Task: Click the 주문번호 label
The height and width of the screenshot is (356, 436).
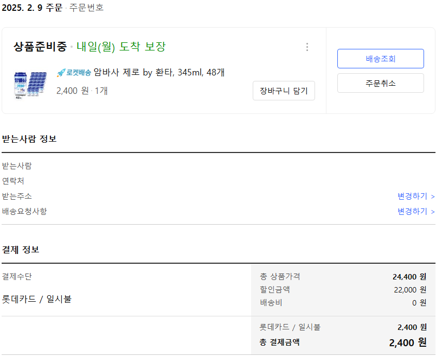Action: click(x=86, y=8)
